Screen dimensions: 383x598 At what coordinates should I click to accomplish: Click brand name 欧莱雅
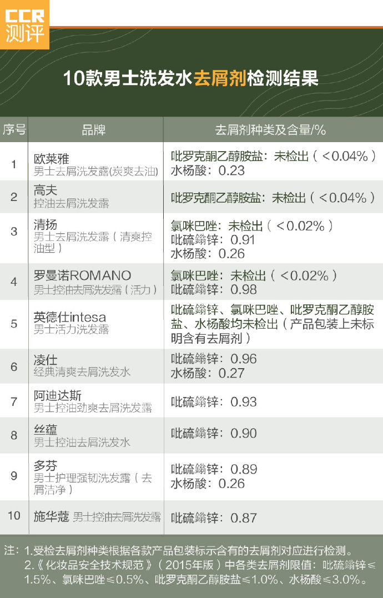tap(52, 159)
